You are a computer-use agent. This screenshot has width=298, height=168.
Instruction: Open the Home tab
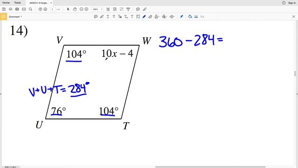(6, 3)
